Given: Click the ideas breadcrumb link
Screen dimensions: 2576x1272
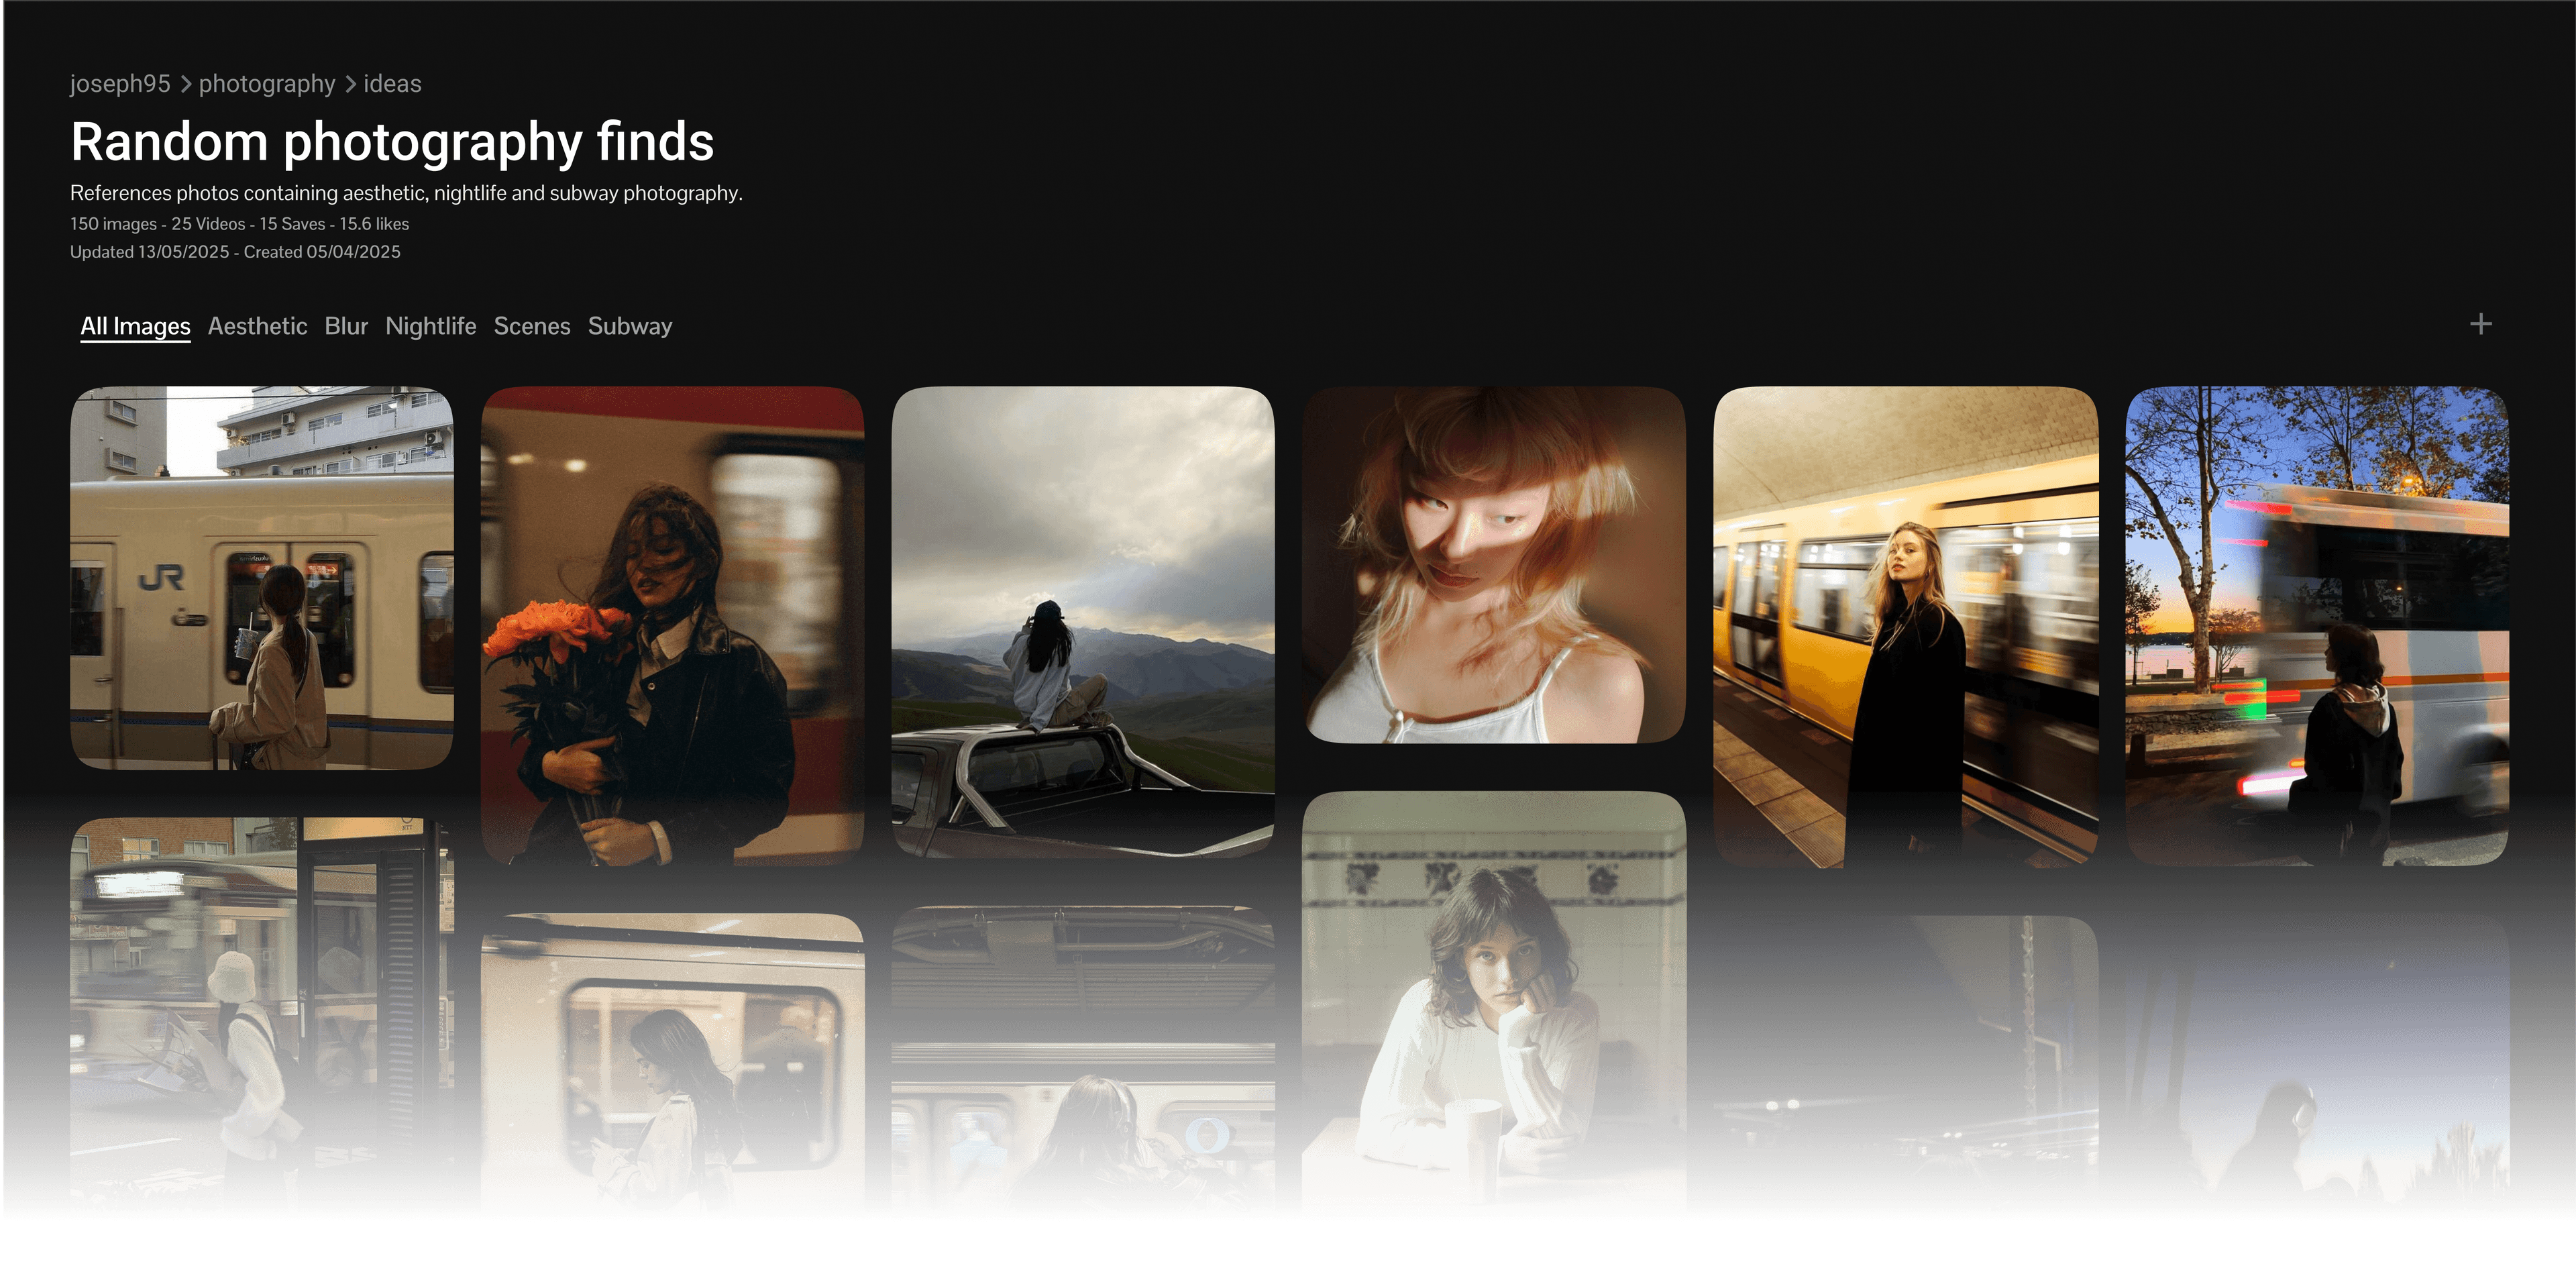Looking at the screenshot, I should [x=392, y=84].
